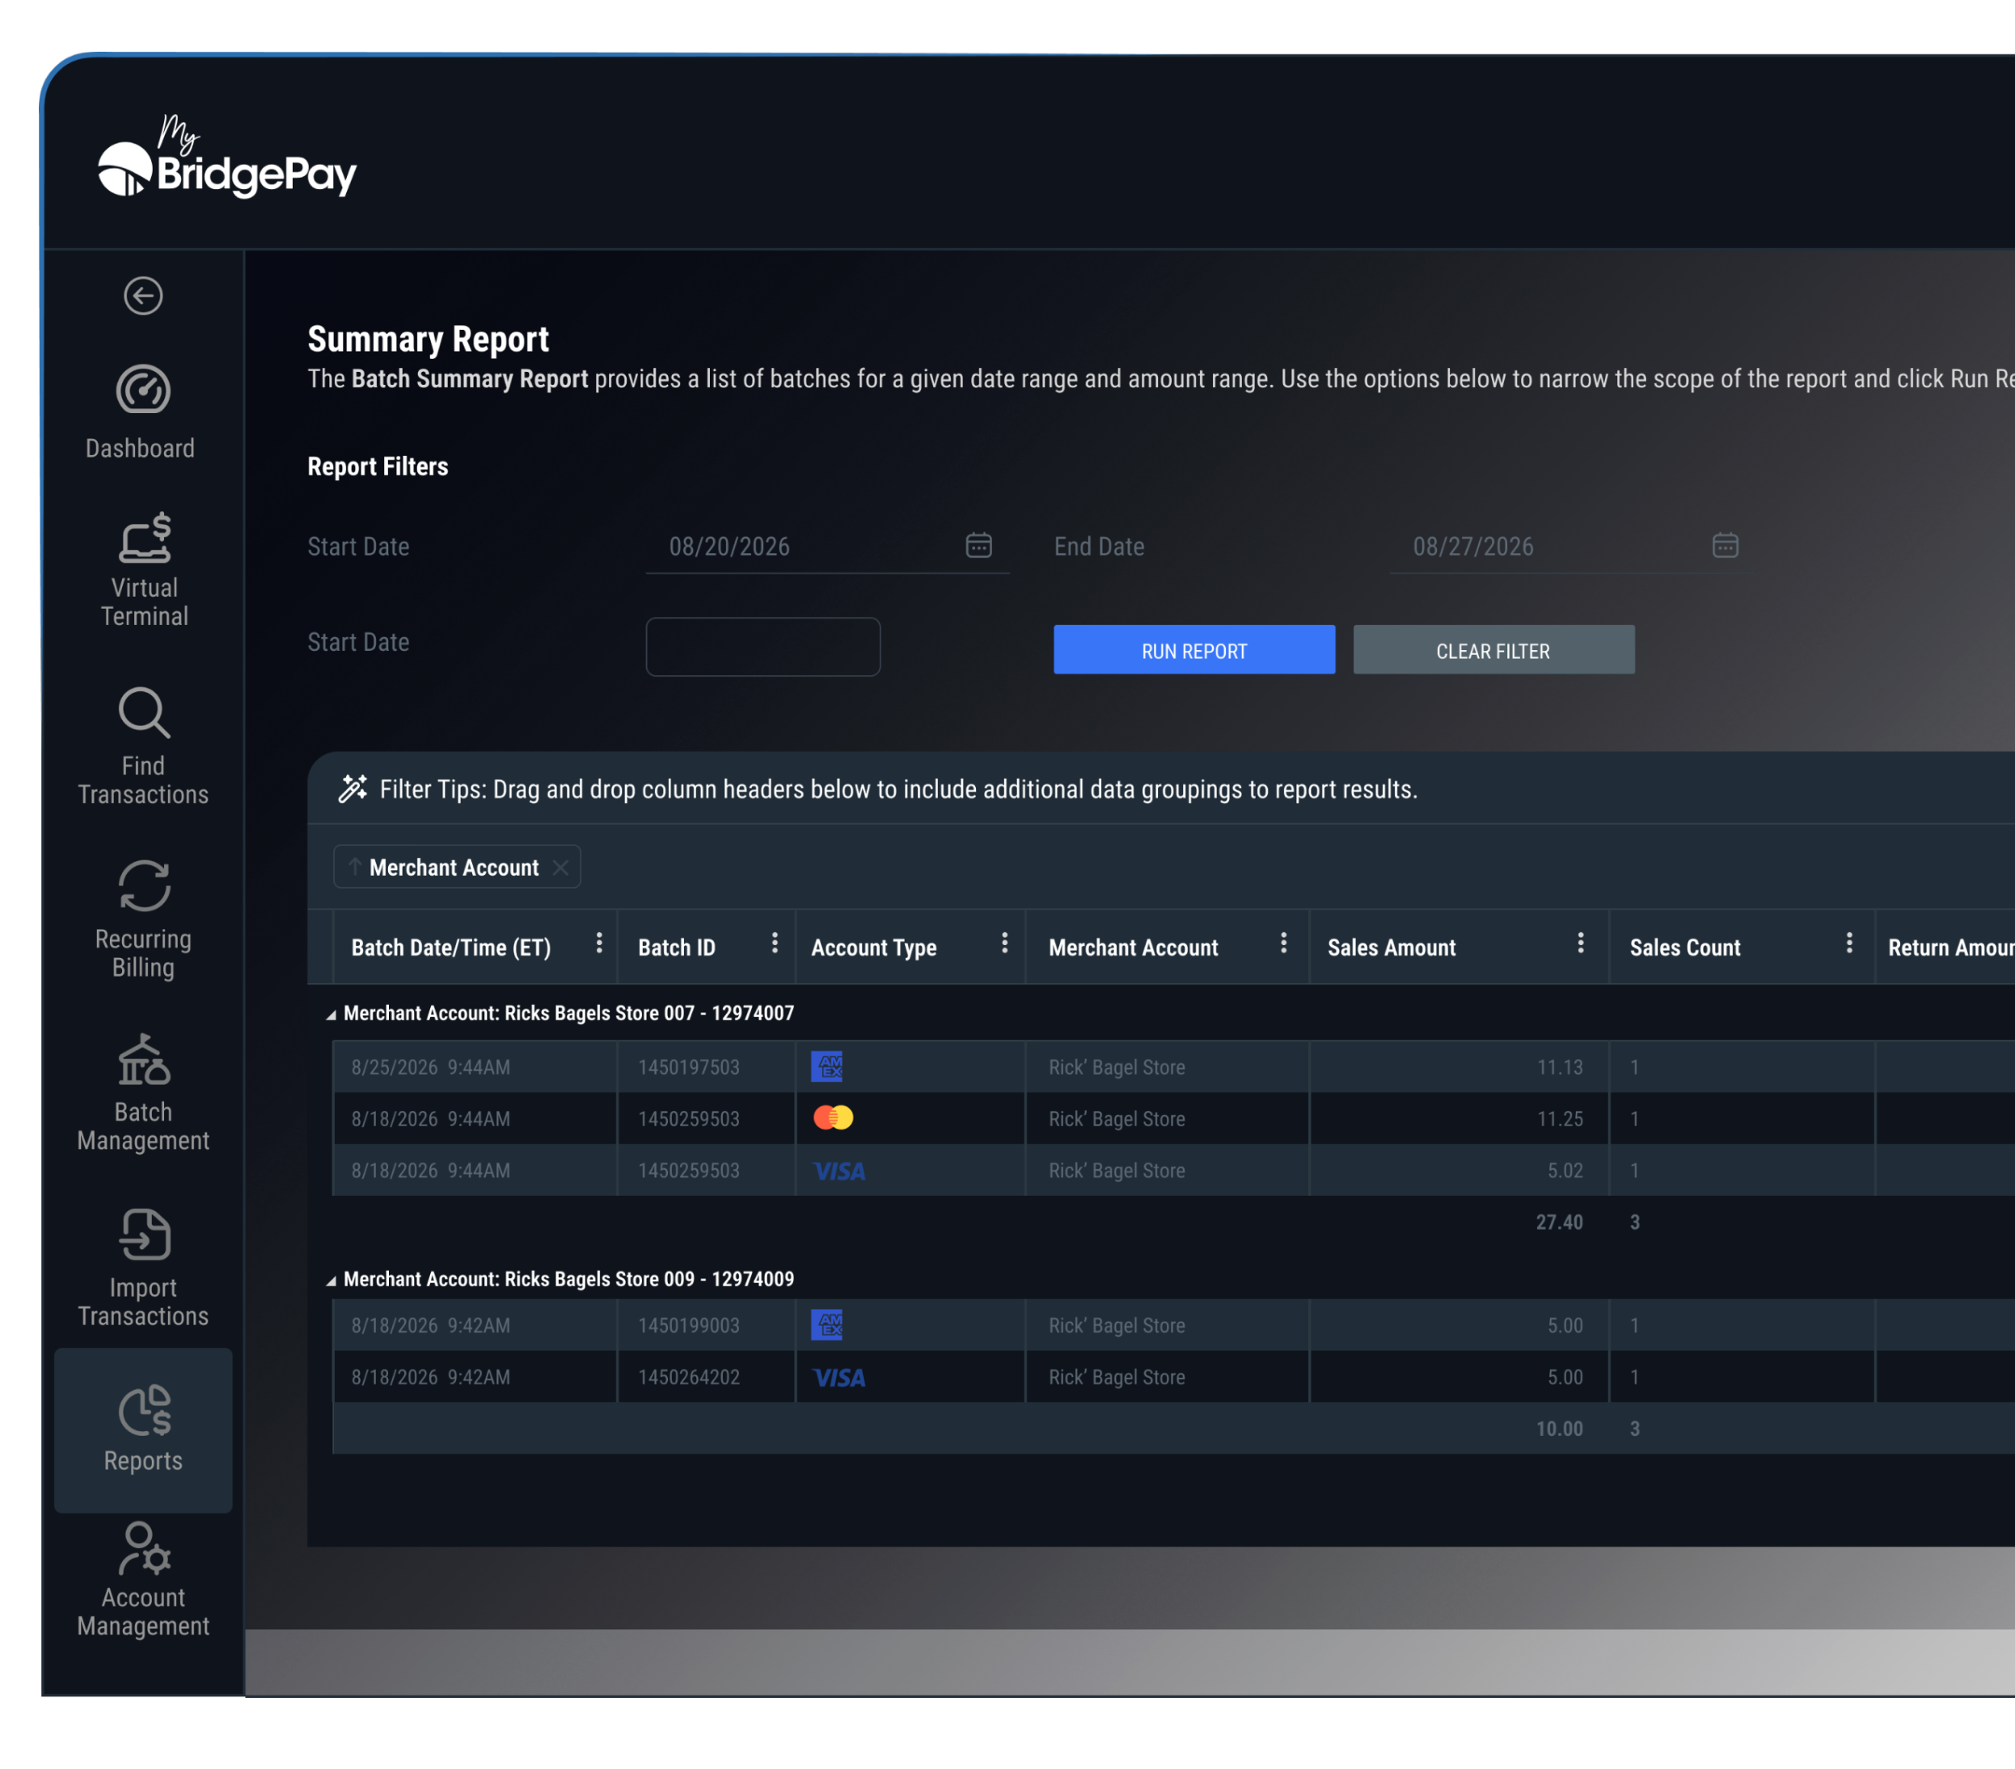The image size is (2015, 1769).
Task: Open the Dashboard gauge icon
Action: pyautogui.click(x=143, y=391)
